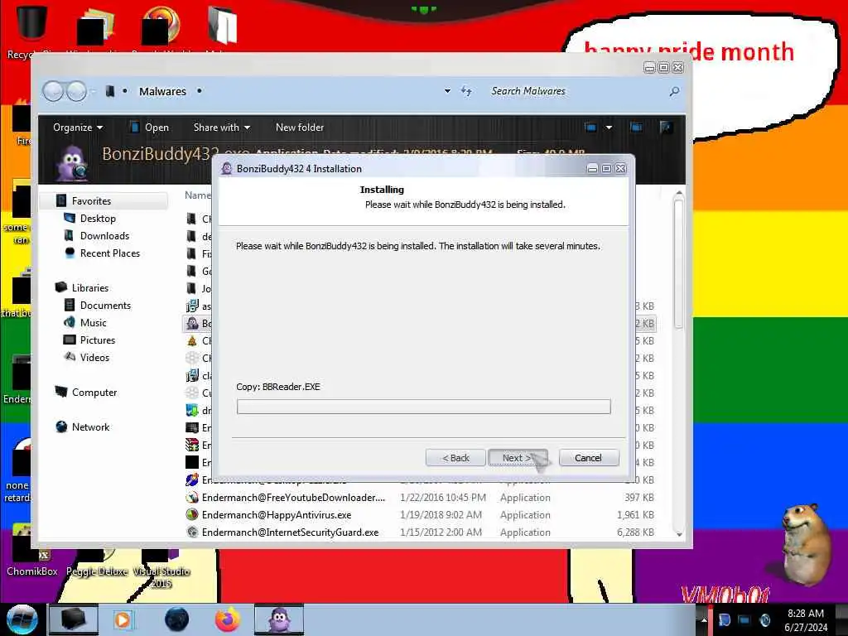Select Downloads in navigation pane
The width and height of the screenshot is (848, 636).
104,236
